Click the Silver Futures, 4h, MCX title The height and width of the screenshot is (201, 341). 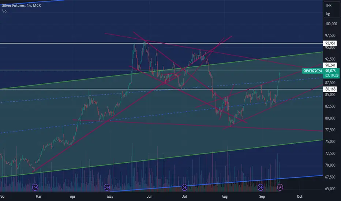(21, 5)
